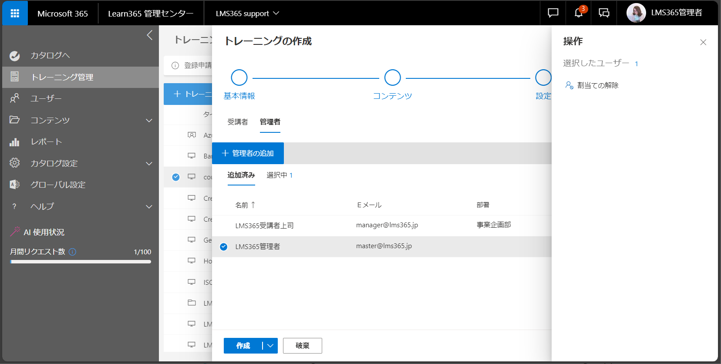721x364 pixels.
Task: Click the トレーニング管理 building icon
Action: point(14,77)
